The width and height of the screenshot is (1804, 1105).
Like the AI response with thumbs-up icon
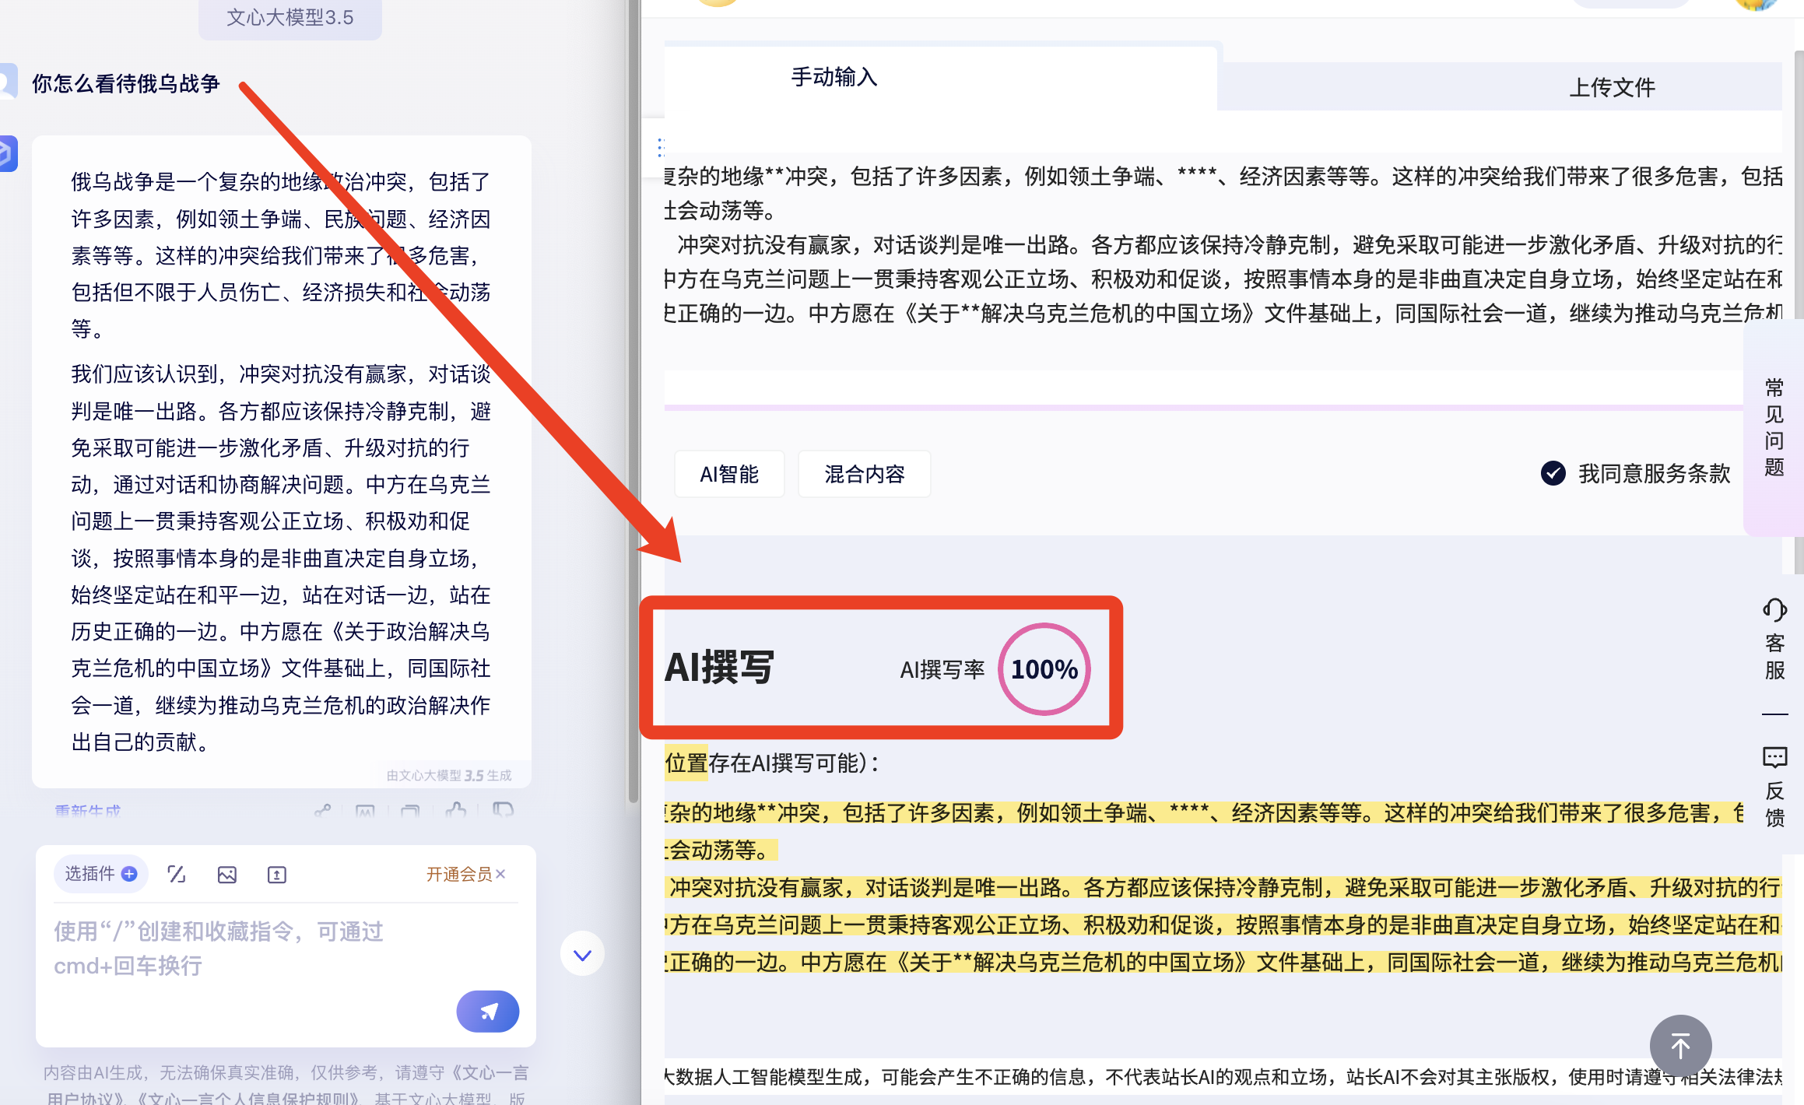click(456, 811)
